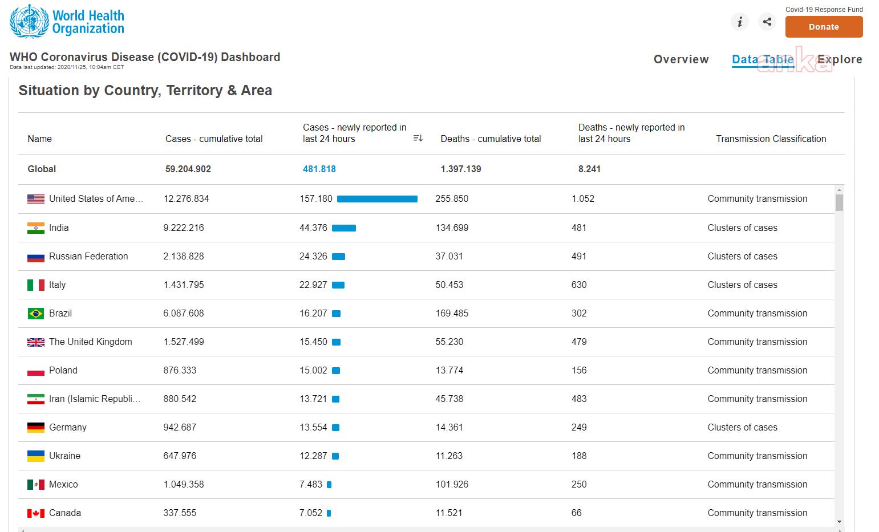Click the United States flag icon
Viewport: 879px width, 532px height.
pos(36,199)
